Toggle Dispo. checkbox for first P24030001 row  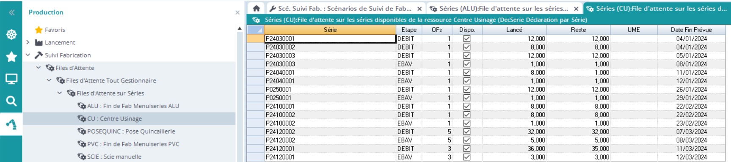467,38
